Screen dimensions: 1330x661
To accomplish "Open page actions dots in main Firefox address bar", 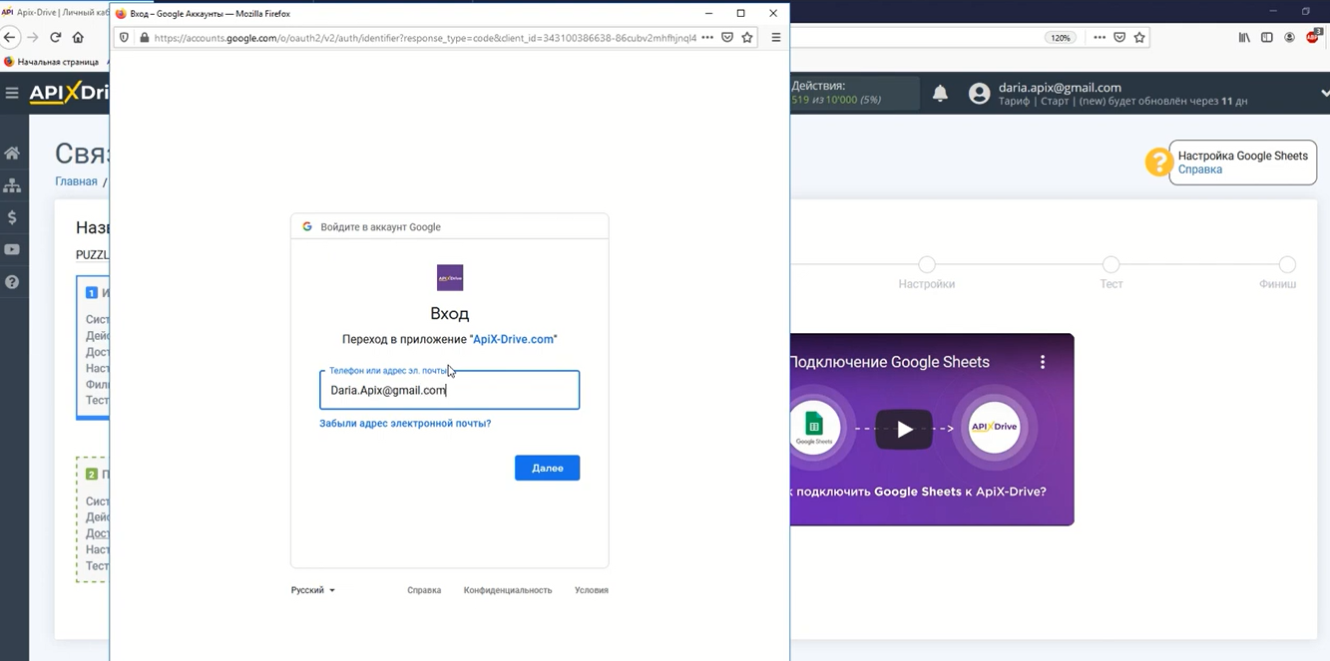I will click(1100, 38).
